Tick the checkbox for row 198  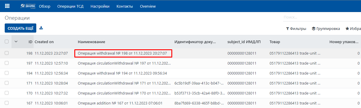coord(6,53)
